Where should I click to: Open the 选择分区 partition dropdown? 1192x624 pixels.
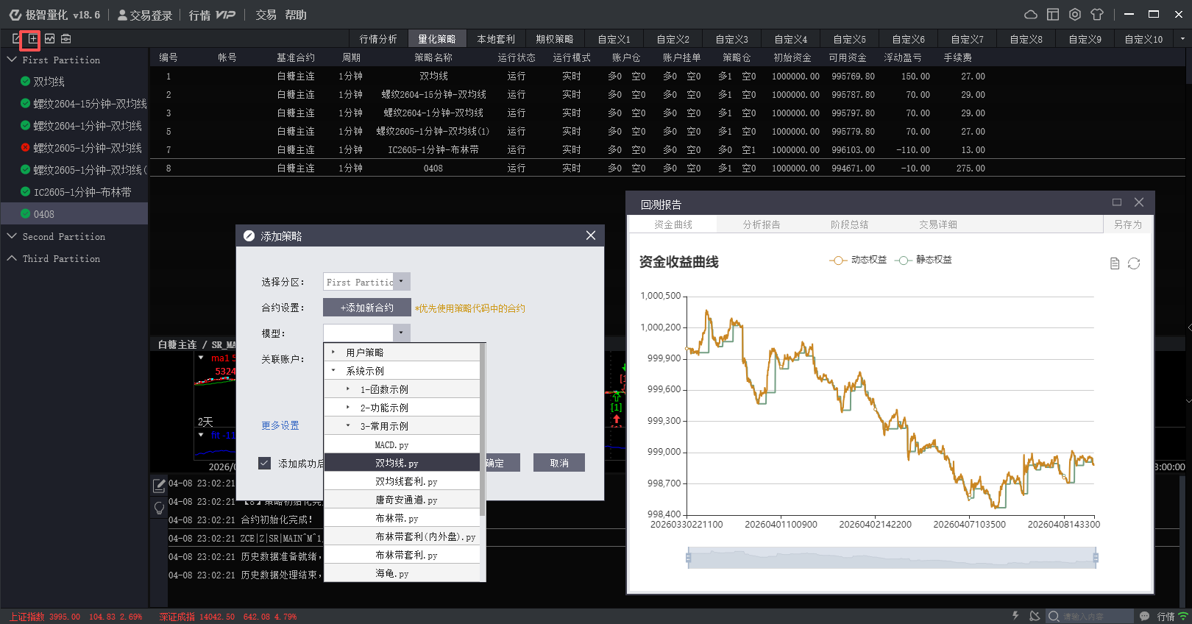tap(401, 282)
